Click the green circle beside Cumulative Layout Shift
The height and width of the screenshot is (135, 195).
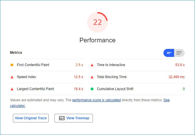[92, 89]
